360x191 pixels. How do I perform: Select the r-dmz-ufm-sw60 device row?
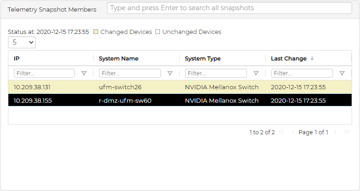pyautogui.click(x=125, y=100)
